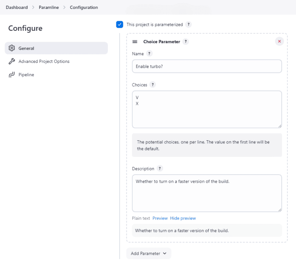Uncheck 'This project is parameterized' checkbox
The height and width of the screenshot is (261, 296).
click(x=120, y=25)
